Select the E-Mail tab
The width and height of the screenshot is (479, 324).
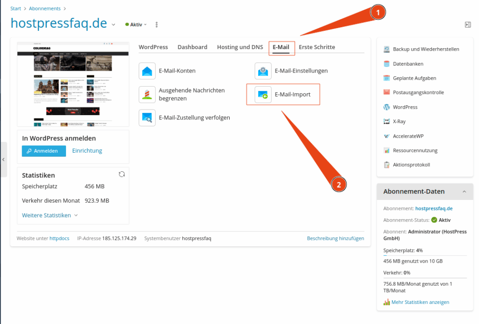[281, 47]
